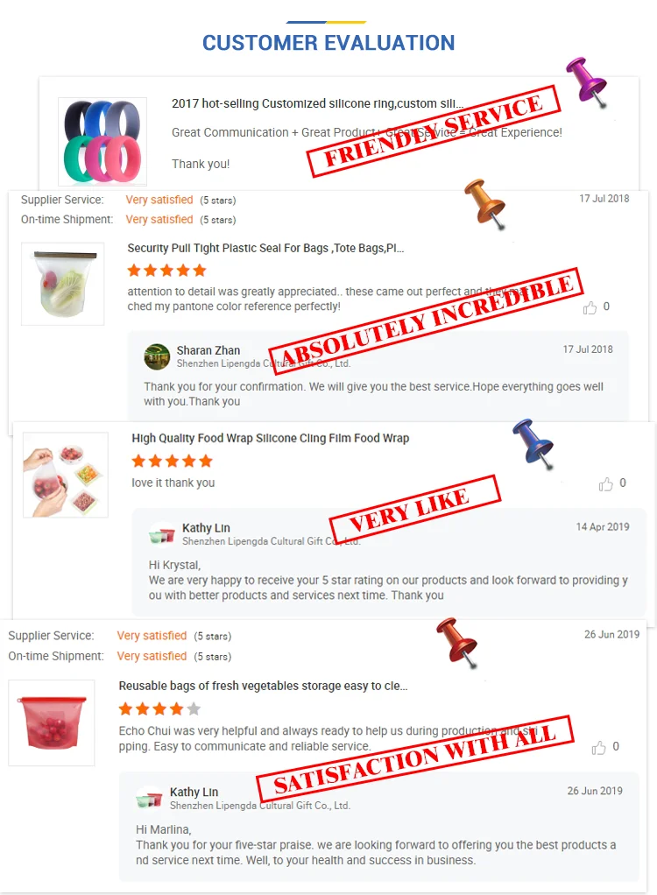Like the Security Pull Tight Seal review
The width and height of the screenshot is (657, 895).
590,307
